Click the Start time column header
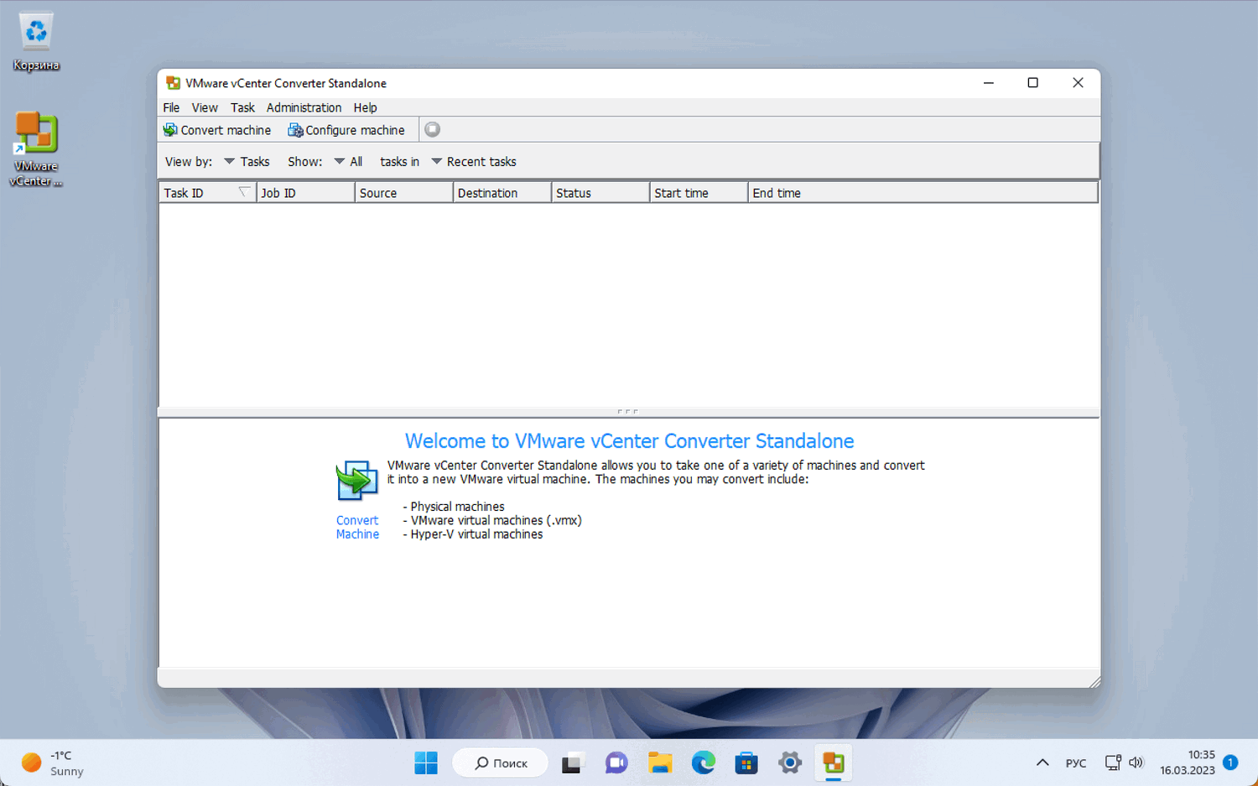1258x786 pixels. point(699,193)
